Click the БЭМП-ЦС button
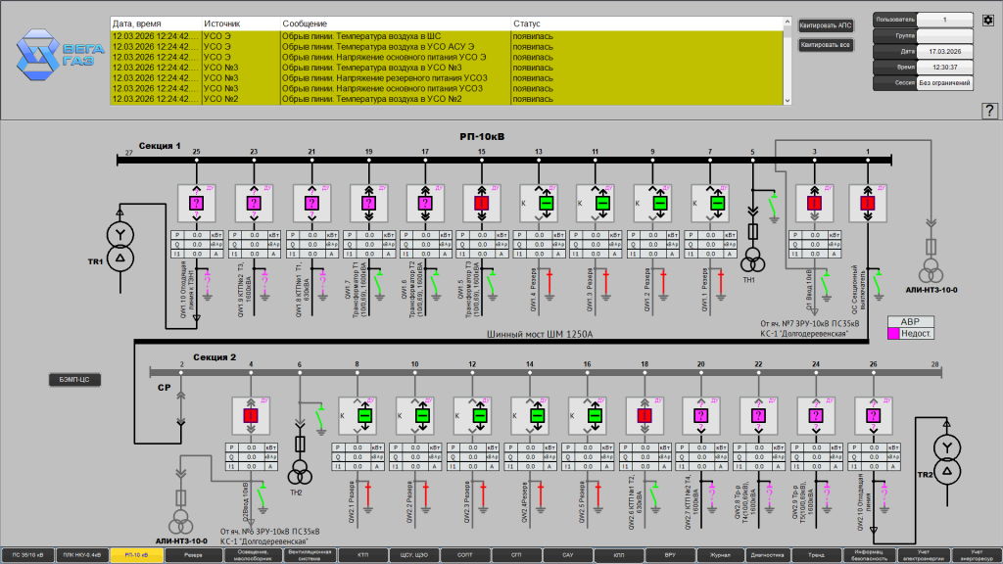 point(74,380)
